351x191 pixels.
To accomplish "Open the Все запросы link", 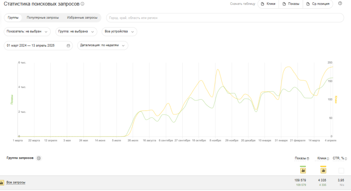I will [16, 182].
